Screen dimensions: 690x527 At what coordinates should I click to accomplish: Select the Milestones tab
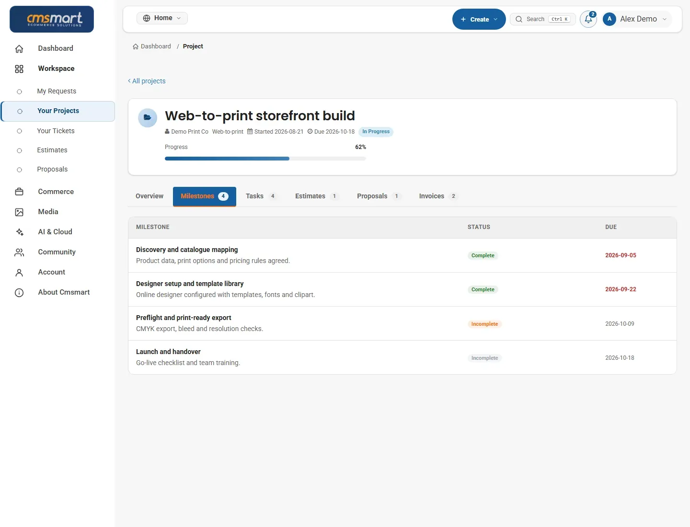[x=205, y=196]
